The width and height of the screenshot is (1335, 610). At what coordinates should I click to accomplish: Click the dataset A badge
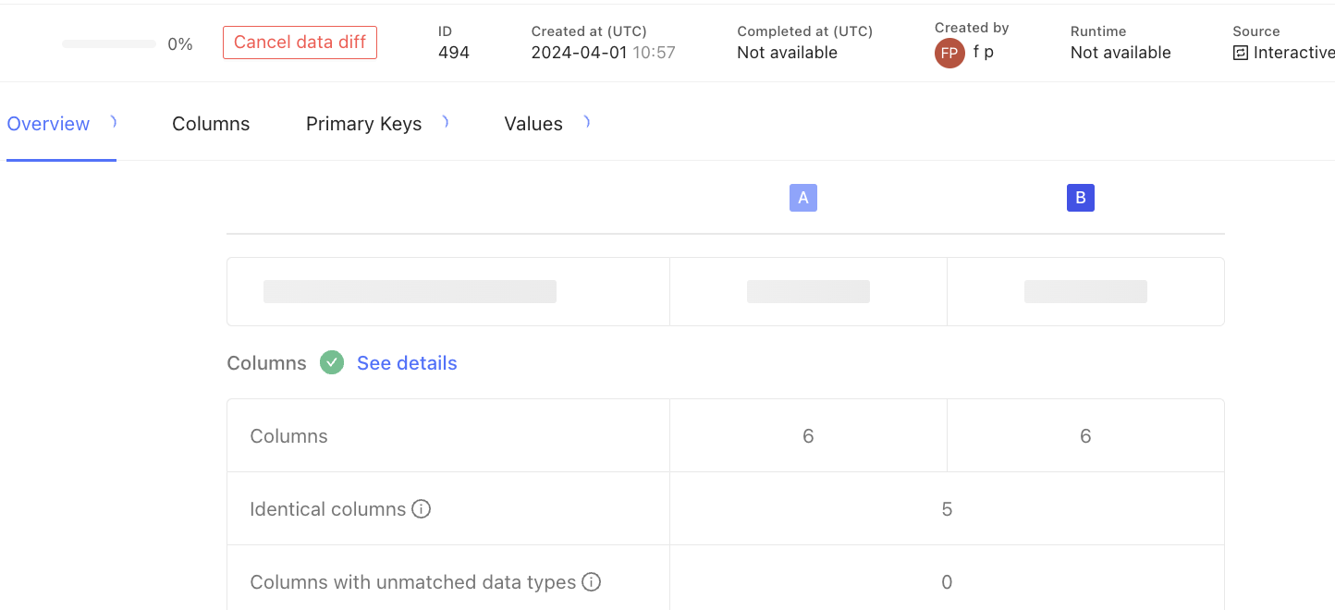tap(803, 198)
